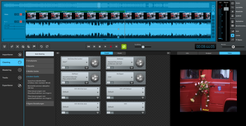Click the Exportieren sidebar icon
The image size is (246, 126).
coord(20,85)
